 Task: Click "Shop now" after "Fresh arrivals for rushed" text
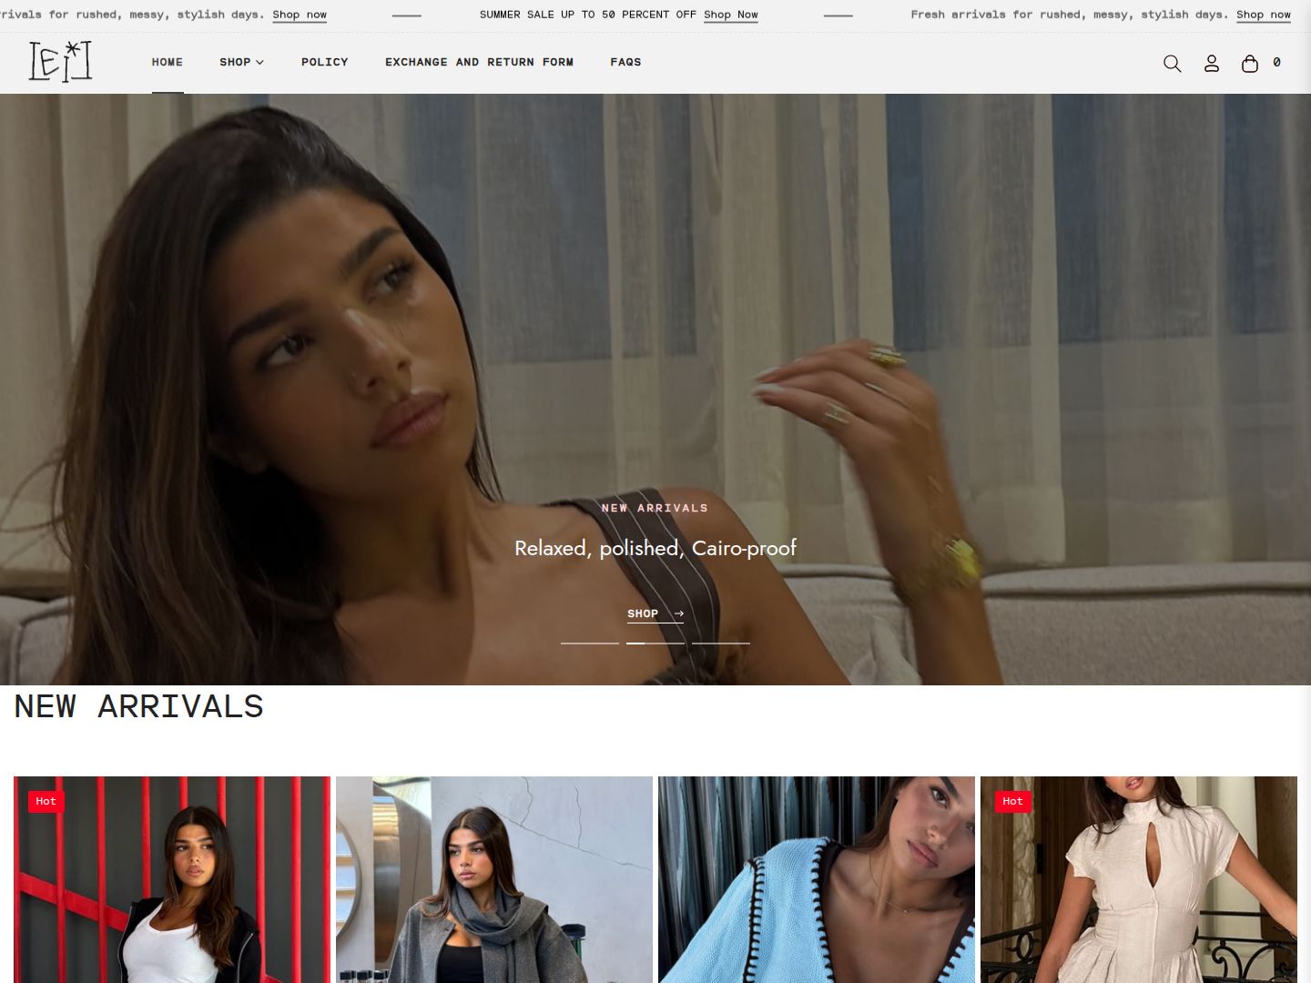1264,15
